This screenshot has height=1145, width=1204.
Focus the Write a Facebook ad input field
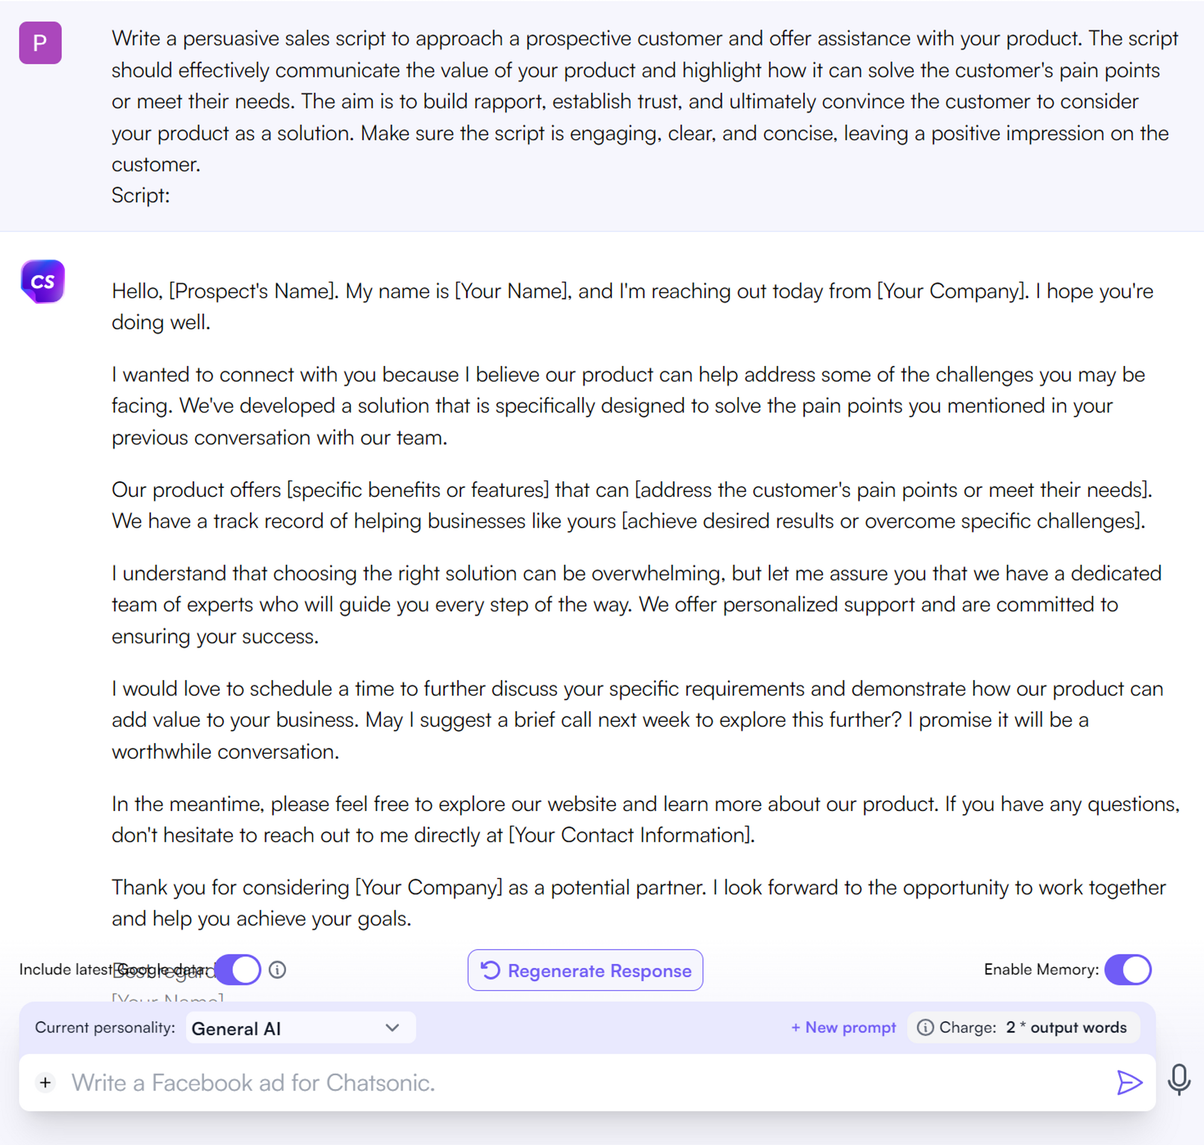point(550,1083)
